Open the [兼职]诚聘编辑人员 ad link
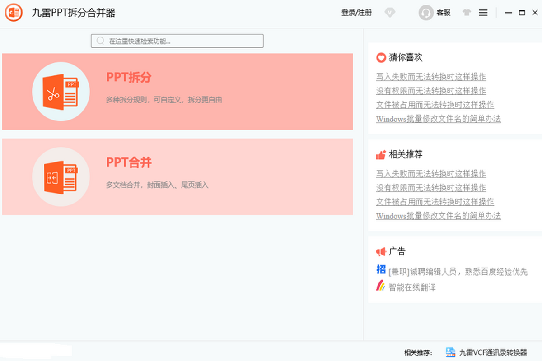The height and width of the screenshot is (361, 542). (x=458, y=272)
